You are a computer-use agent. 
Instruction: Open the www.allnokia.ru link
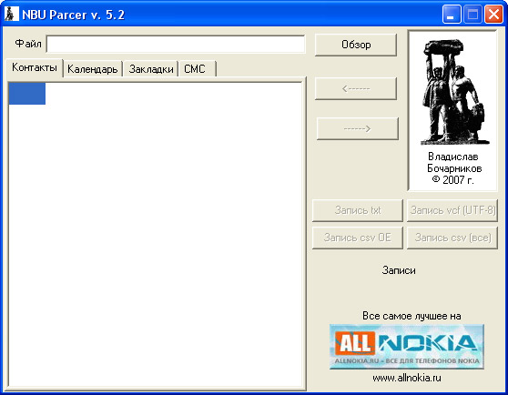click(407, 378)
